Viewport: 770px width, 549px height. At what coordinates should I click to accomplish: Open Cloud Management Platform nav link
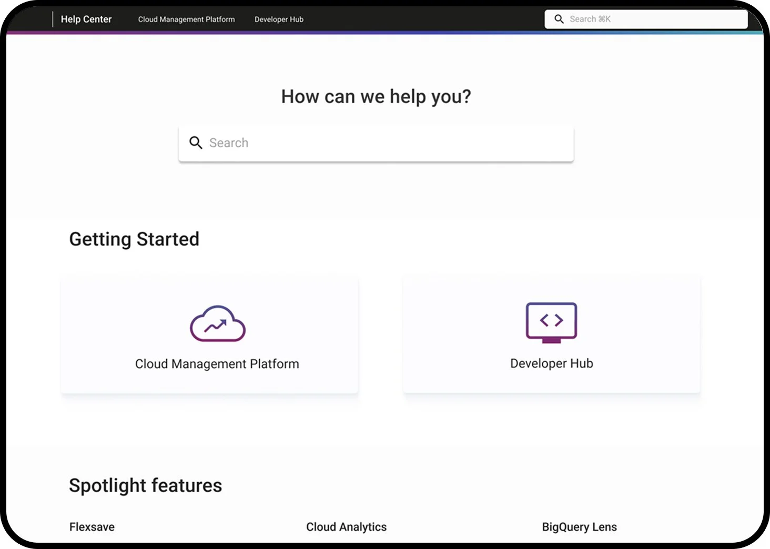(186, 19)
